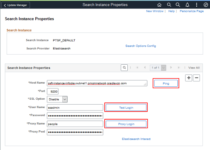Viewport: 210px width, 150px height.
Task: Go back to Update Manager
Action: pos(16,5)
